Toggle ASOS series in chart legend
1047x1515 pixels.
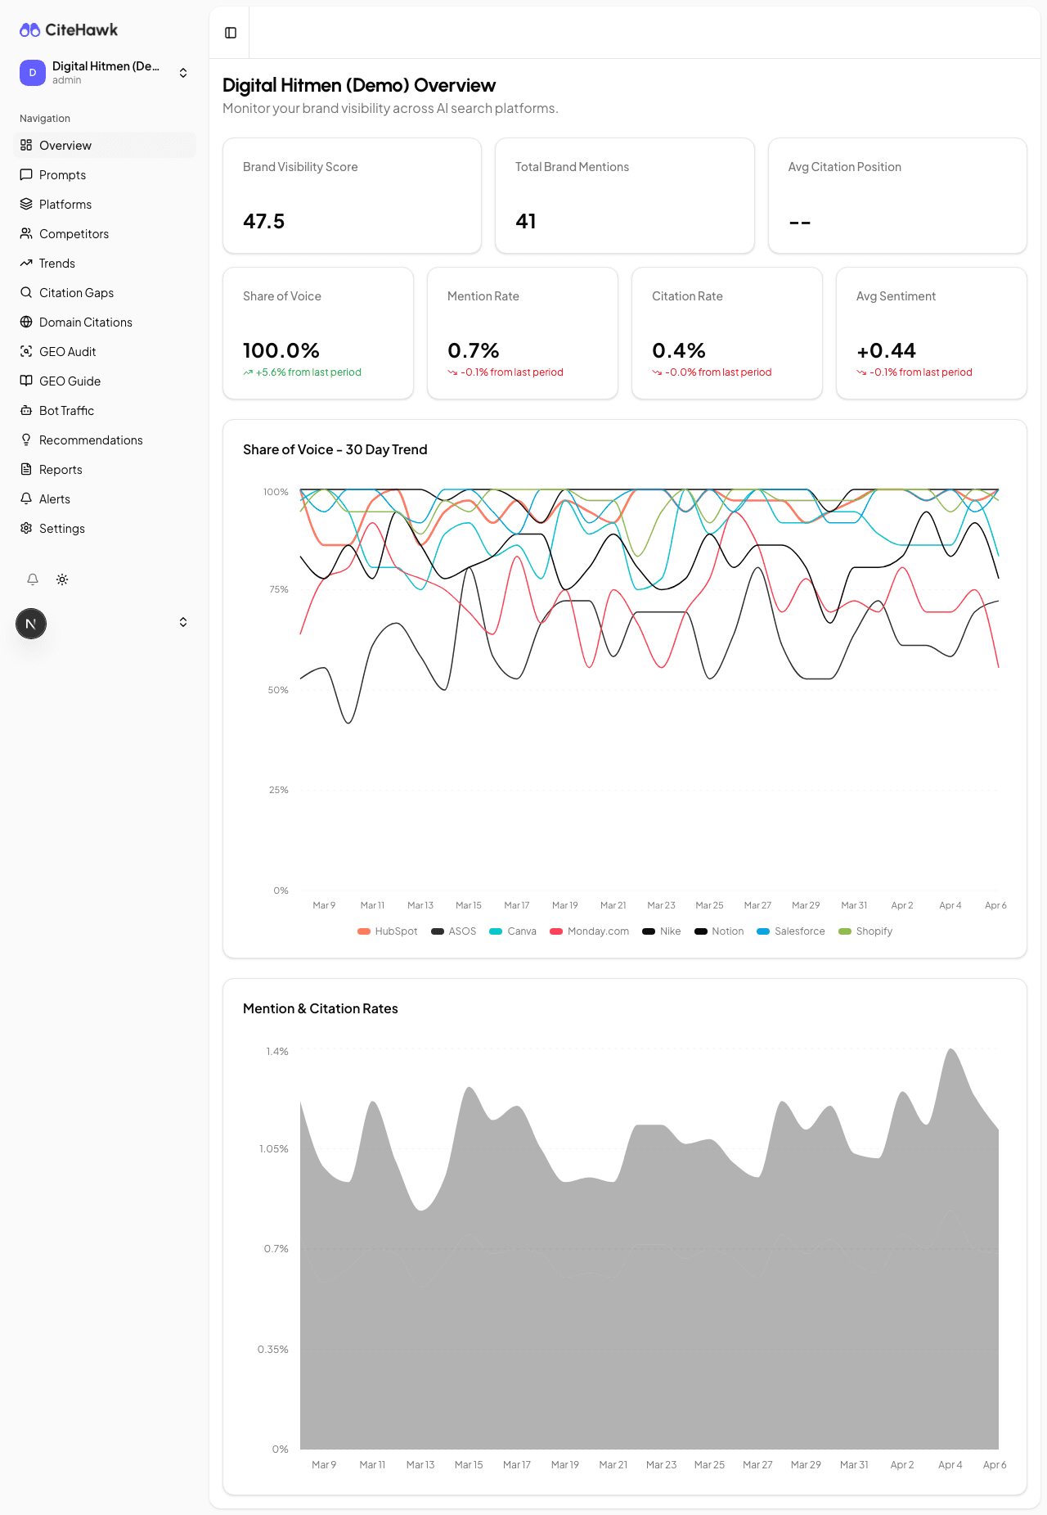453,931
